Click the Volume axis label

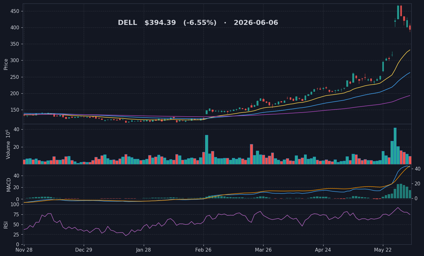coord(8,144)
